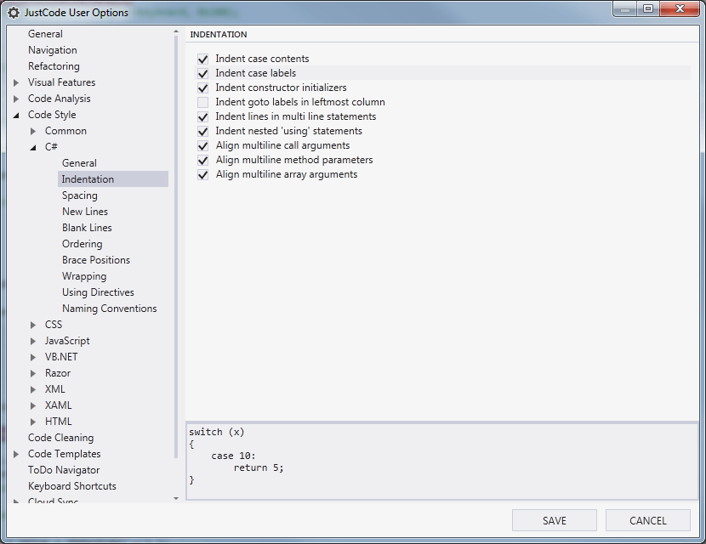
Task: Expand the Visual Features node
Action: pos(16,82)
